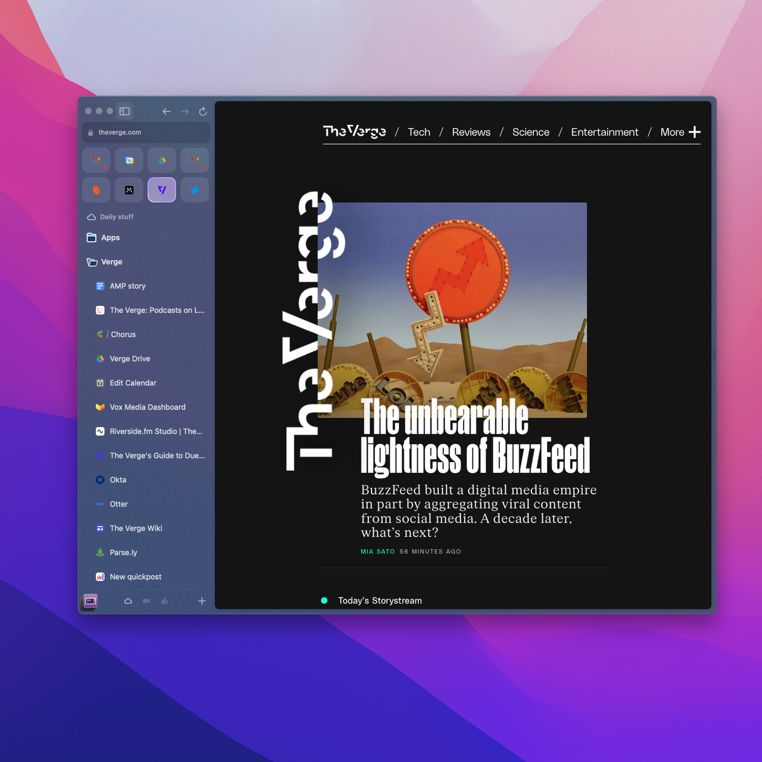
Task: Click the BuzzFeed article summary text
Action: click(x=478, y=511)
